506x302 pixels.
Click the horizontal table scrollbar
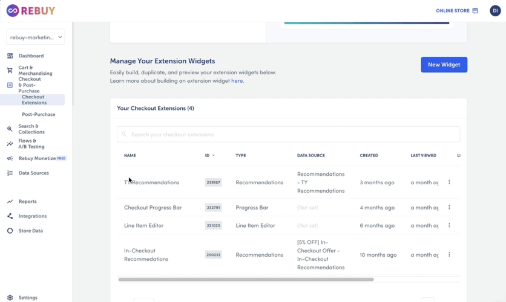246,280
